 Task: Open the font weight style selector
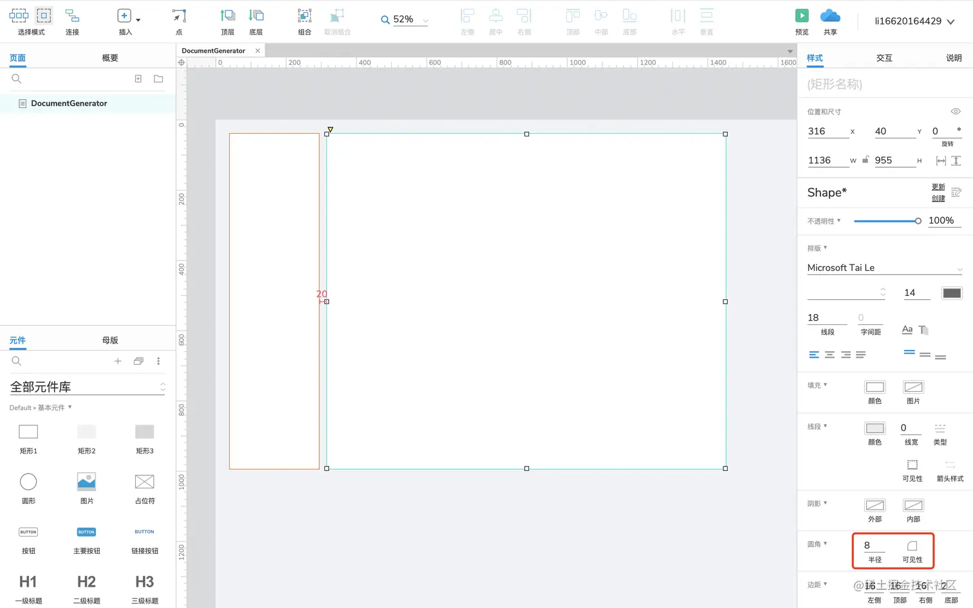[x=847, y=292]
